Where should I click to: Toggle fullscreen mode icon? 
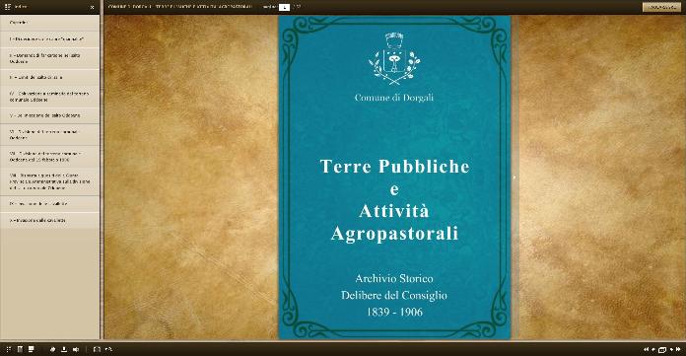97,349
